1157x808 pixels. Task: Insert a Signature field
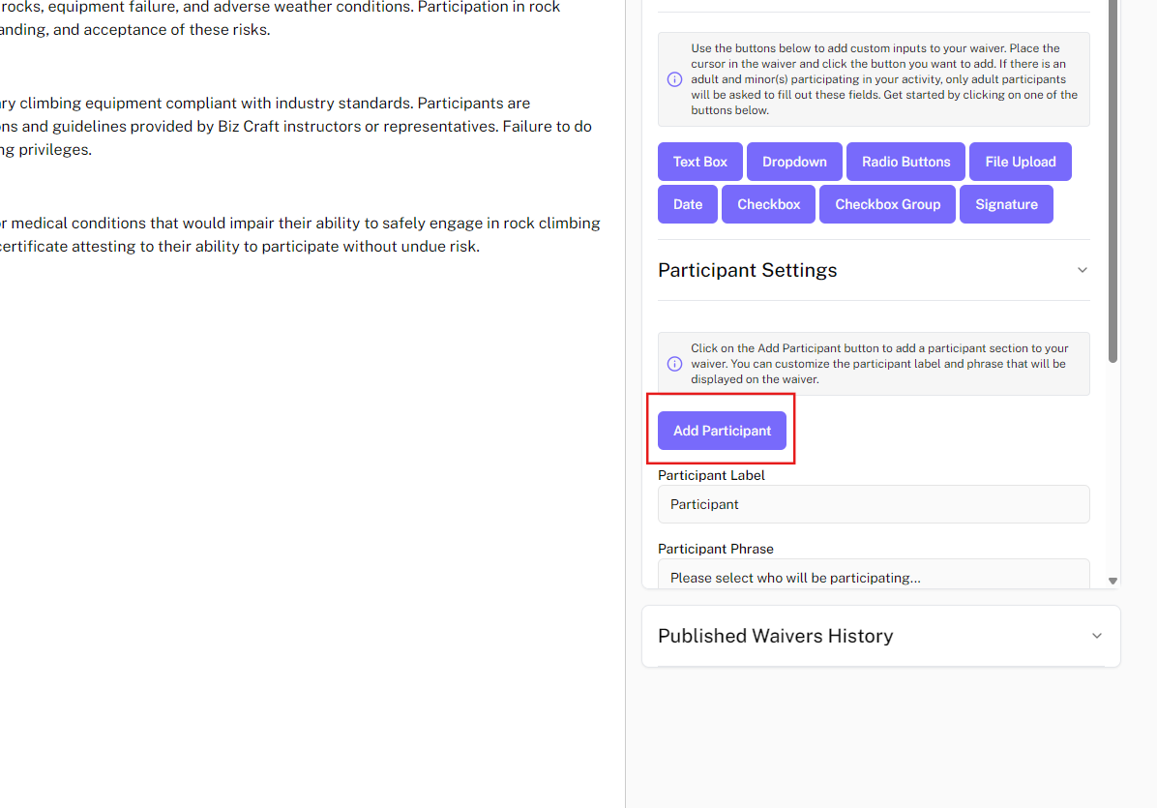pos(1006,204)
